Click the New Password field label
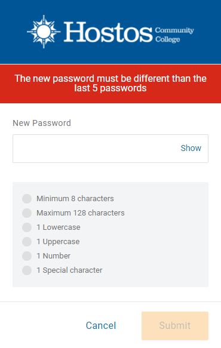 coord(42,123)
